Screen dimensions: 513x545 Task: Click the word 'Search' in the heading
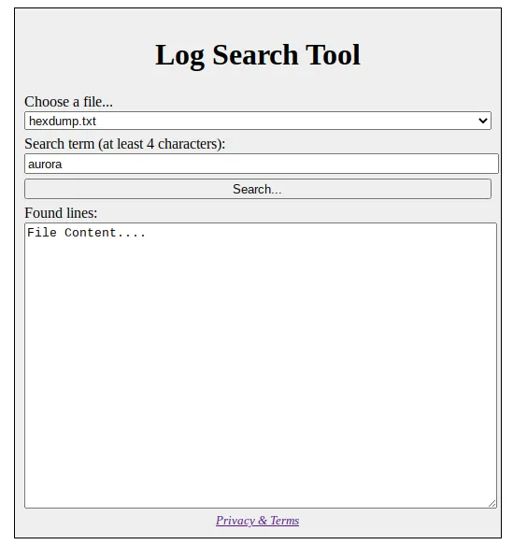pos(255,55)
